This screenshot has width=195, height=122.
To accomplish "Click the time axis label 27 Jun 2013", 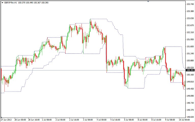I will point(6,120).
